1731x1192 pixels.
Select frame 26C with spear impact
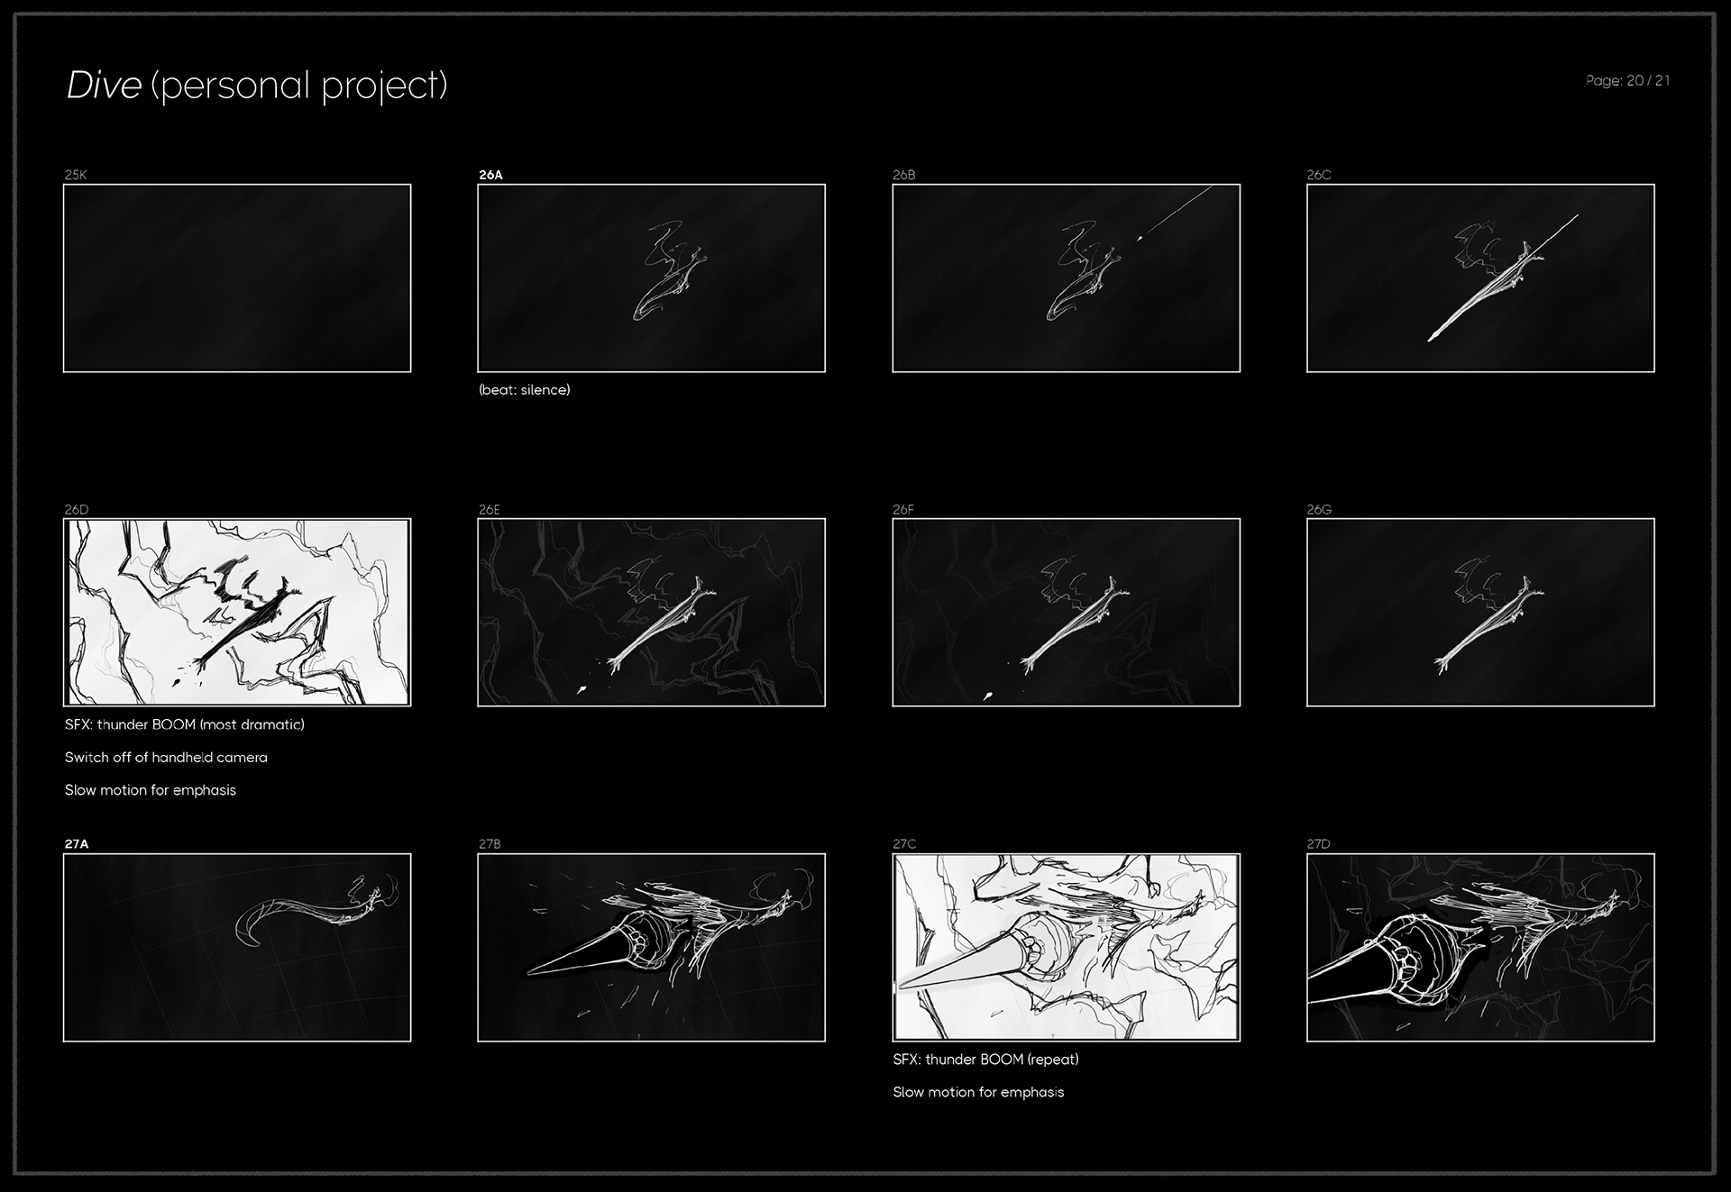point(1480,278)
